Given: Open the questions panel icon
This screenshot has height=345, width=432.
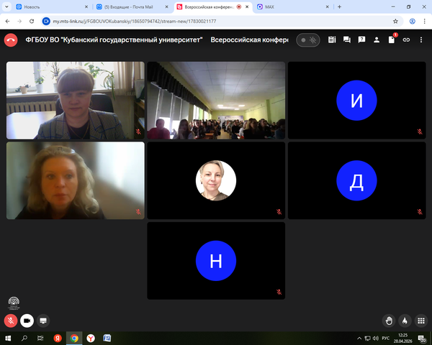Looking at the screenshot, I should 362,40.
